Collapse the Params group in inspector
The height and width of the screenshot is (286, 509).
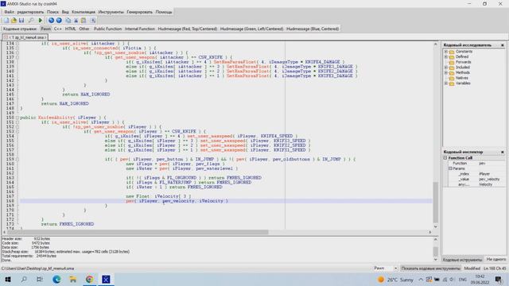pyautogui.click(x=450, y=168)
